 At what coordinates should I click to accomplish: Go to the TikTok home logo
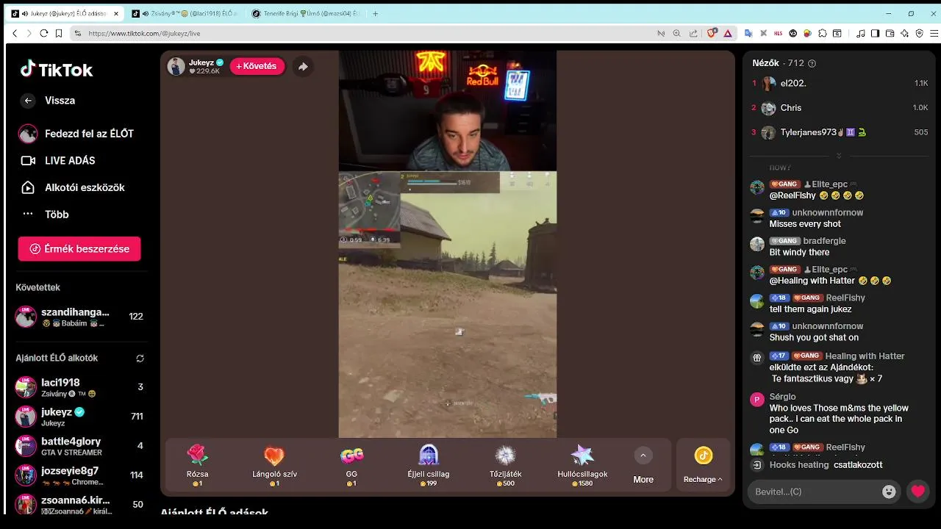point(57,70)
